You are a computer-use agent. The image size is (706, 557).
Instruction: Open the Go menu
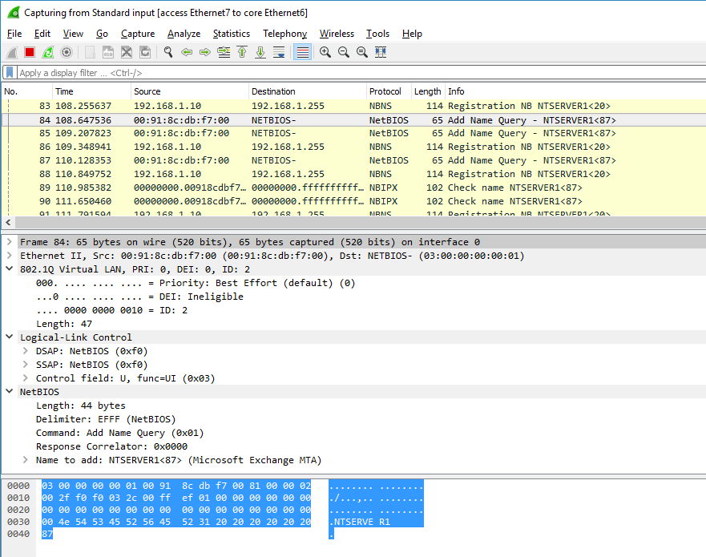coord(103,34)
